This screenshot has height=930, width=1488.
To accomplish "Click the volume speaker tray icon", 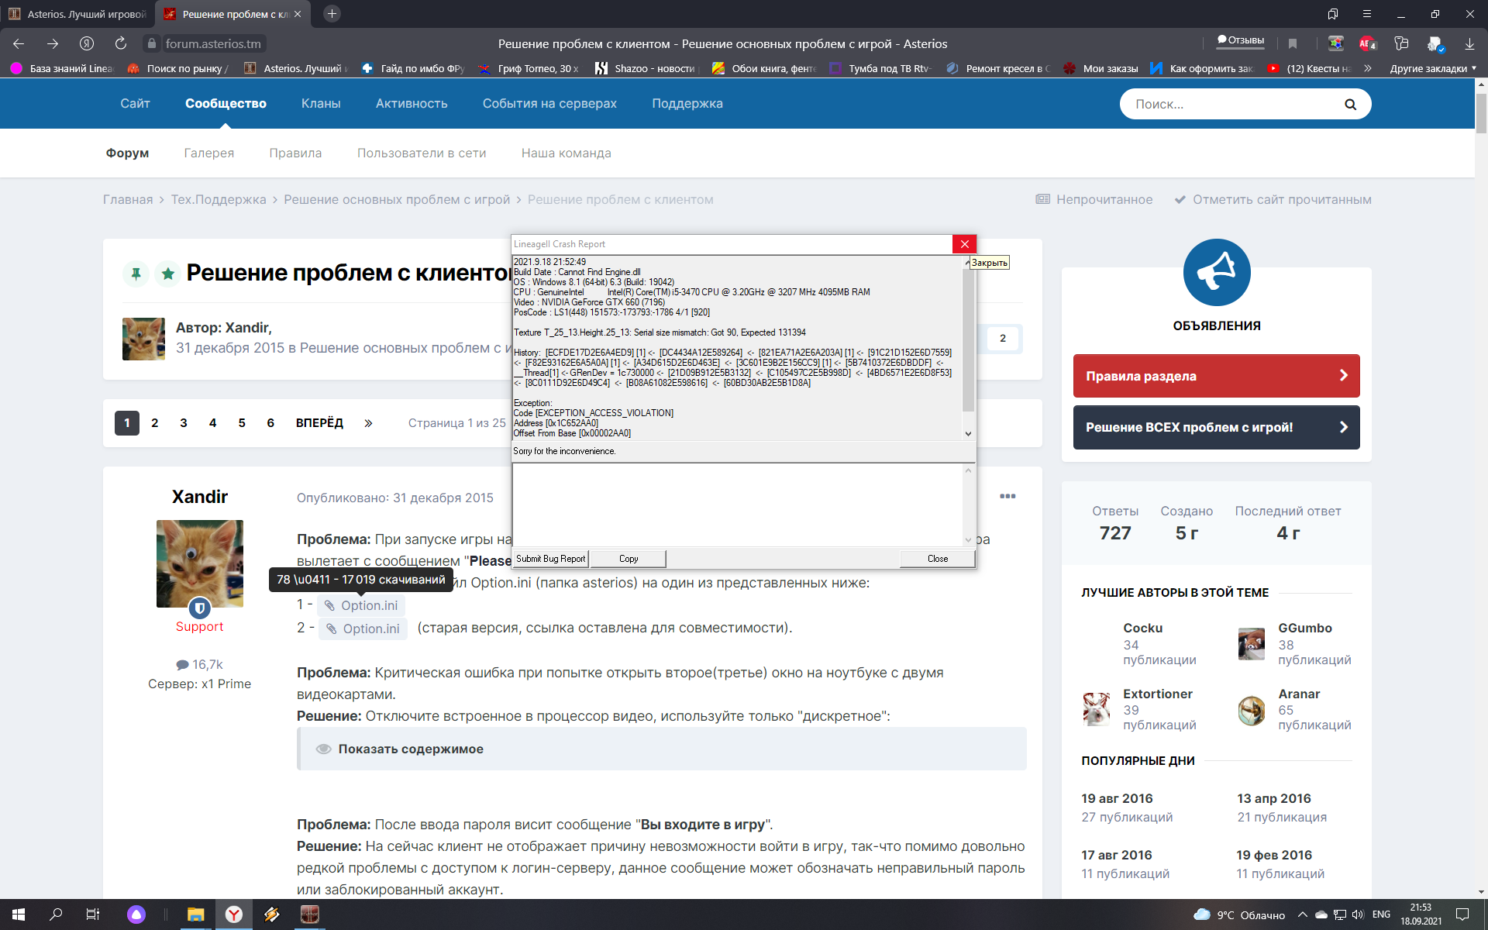I will tap(1357, 914).
